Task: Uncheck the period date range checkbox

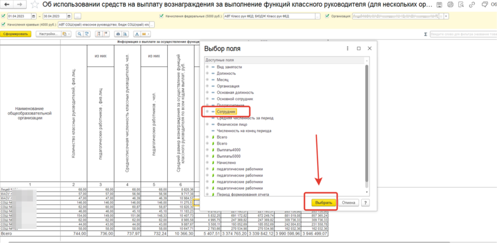Action: click(3, 16)
